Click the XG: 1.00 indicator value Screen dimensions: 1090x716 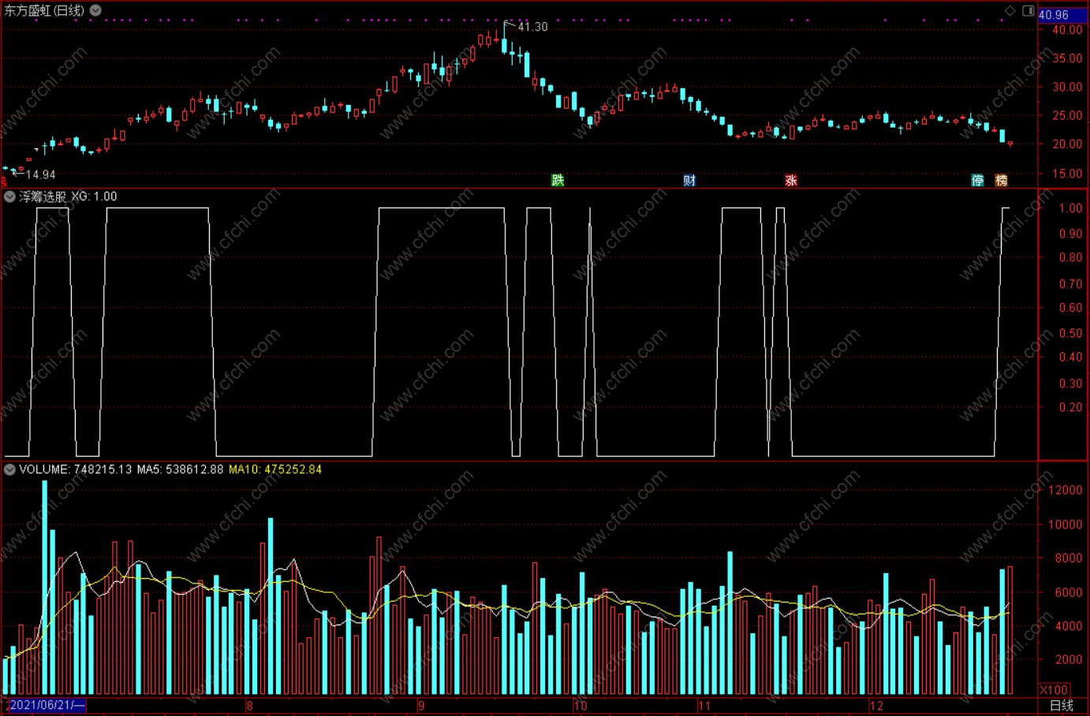(x=94, y=196)
